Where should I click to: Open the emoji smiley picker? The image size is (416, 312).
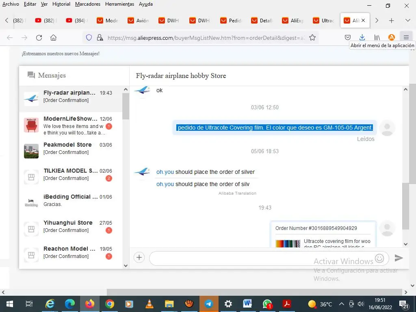click(x=379, y=258)
